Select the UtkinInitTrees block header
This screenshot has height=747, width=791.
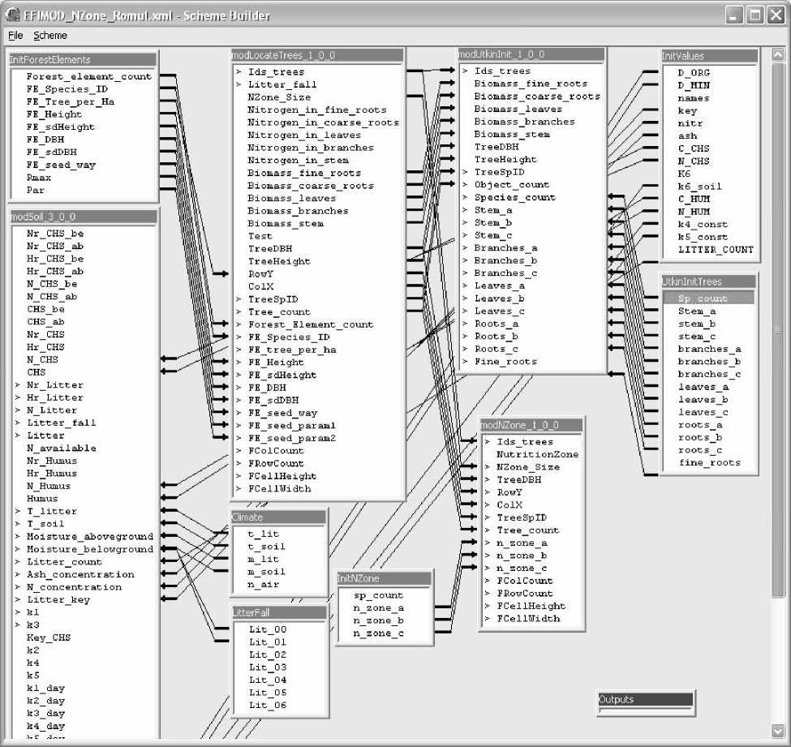[x=709, y=281]
